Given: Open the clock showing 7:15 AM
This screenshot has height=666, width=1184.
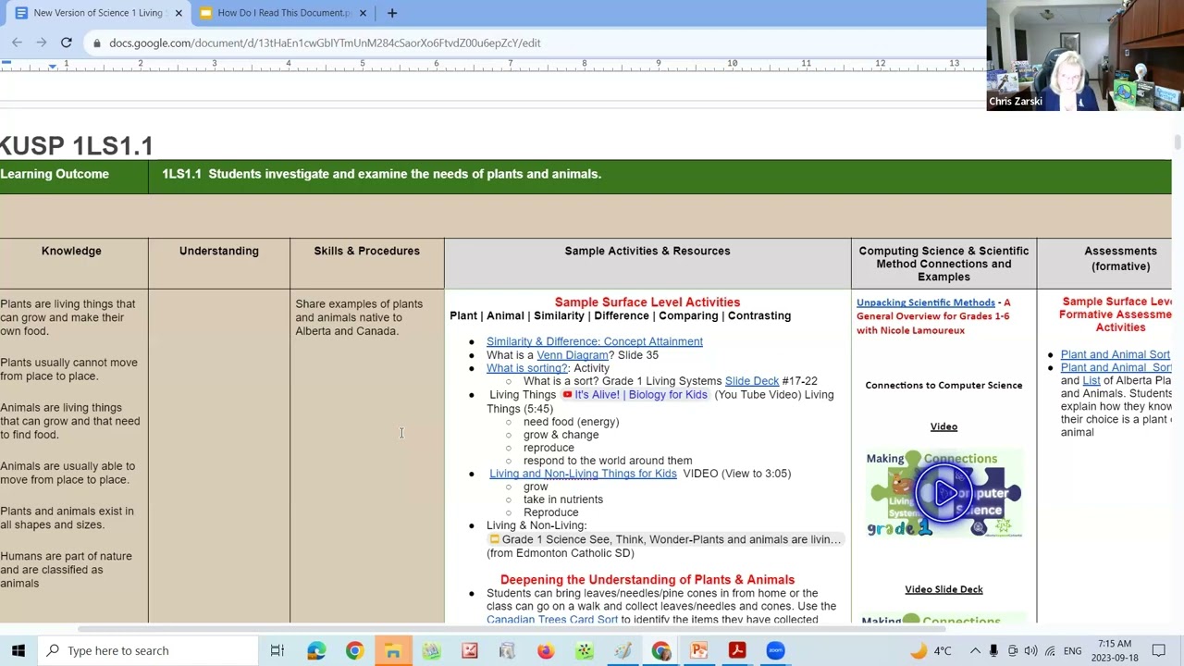Looking at the screenshot, I should [x=1114, y=650].
